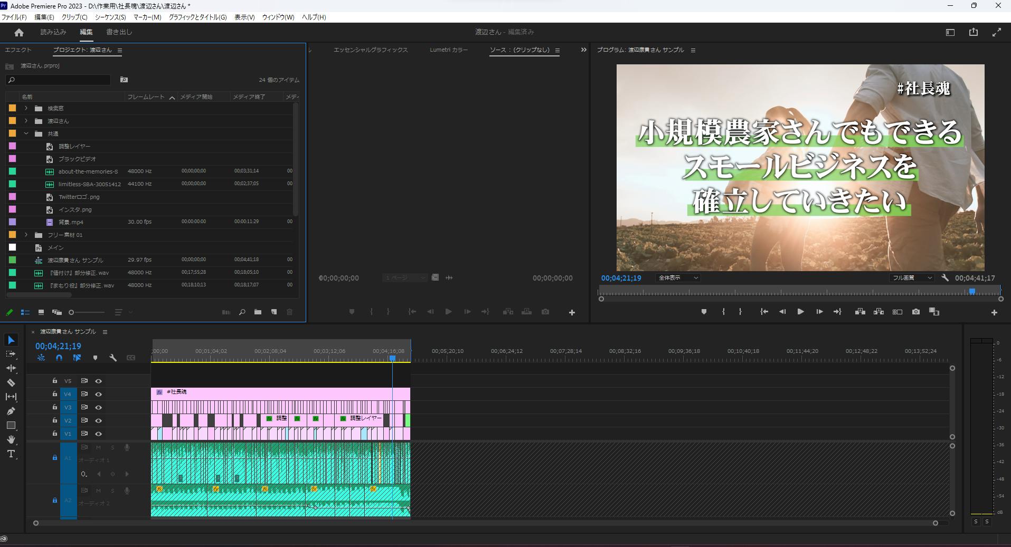Open timeline display settings wrench
1011x547 pixels.
pos(113,358)
